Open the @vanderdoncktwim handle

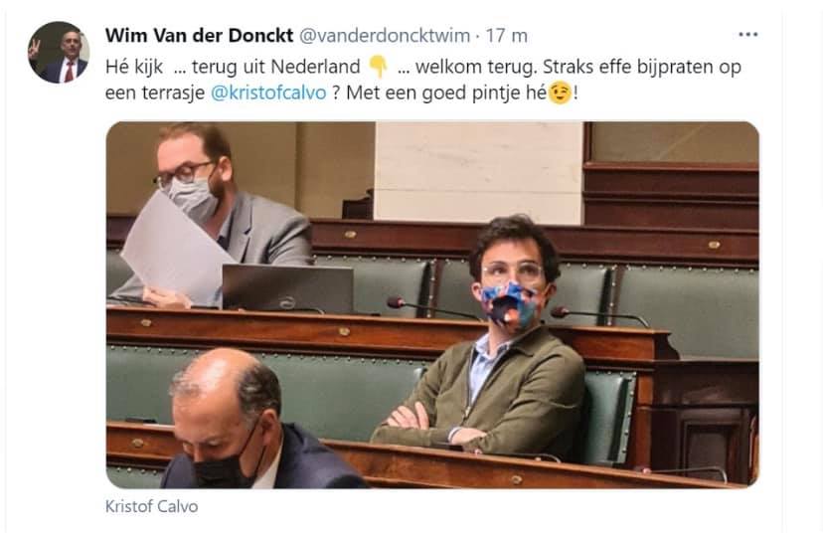coord(385,36)
